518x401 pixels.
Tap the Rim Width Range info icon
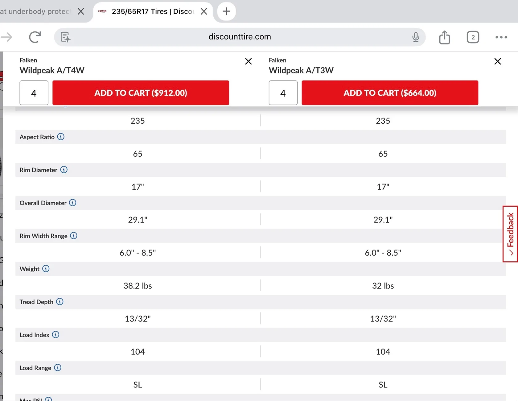pyautogui.click(x=74, y=236)
